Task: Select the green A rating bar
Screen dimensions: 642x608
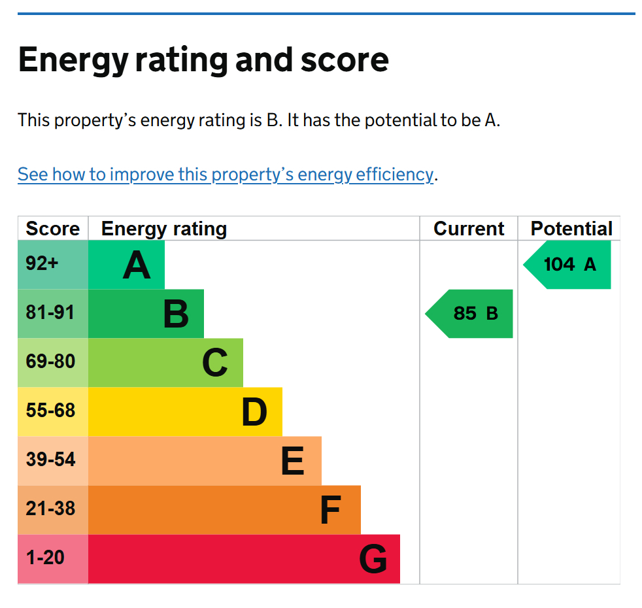Action: (126, 265)
